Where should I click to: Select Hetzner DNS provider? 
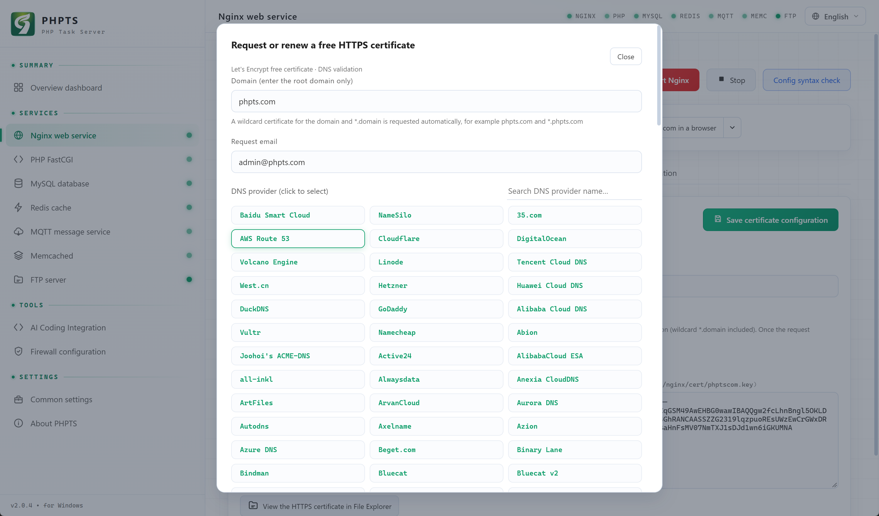[436, 286]
